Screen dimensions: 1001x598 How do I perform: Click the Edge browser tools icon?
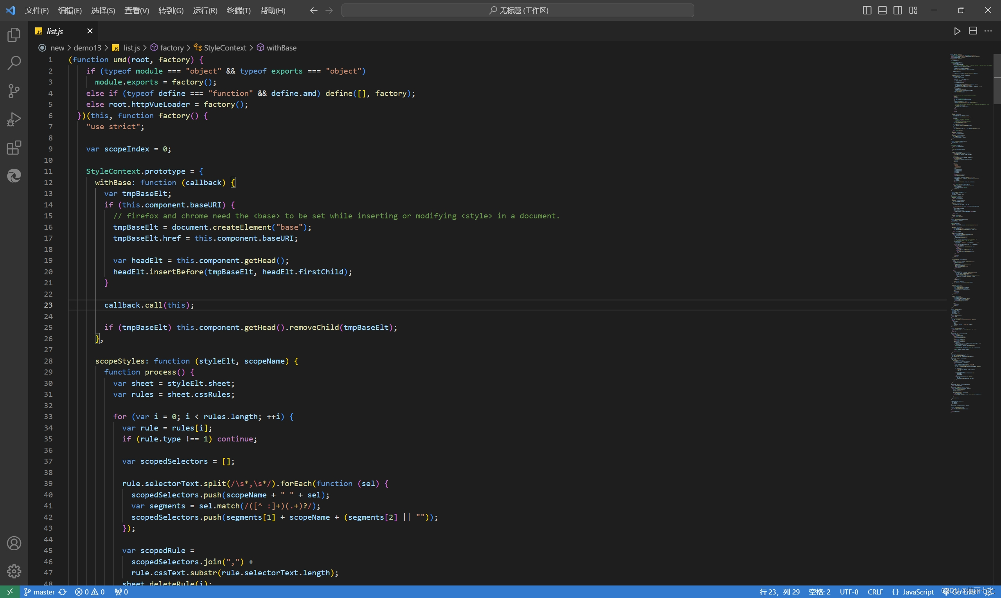(x=14, y=176)
